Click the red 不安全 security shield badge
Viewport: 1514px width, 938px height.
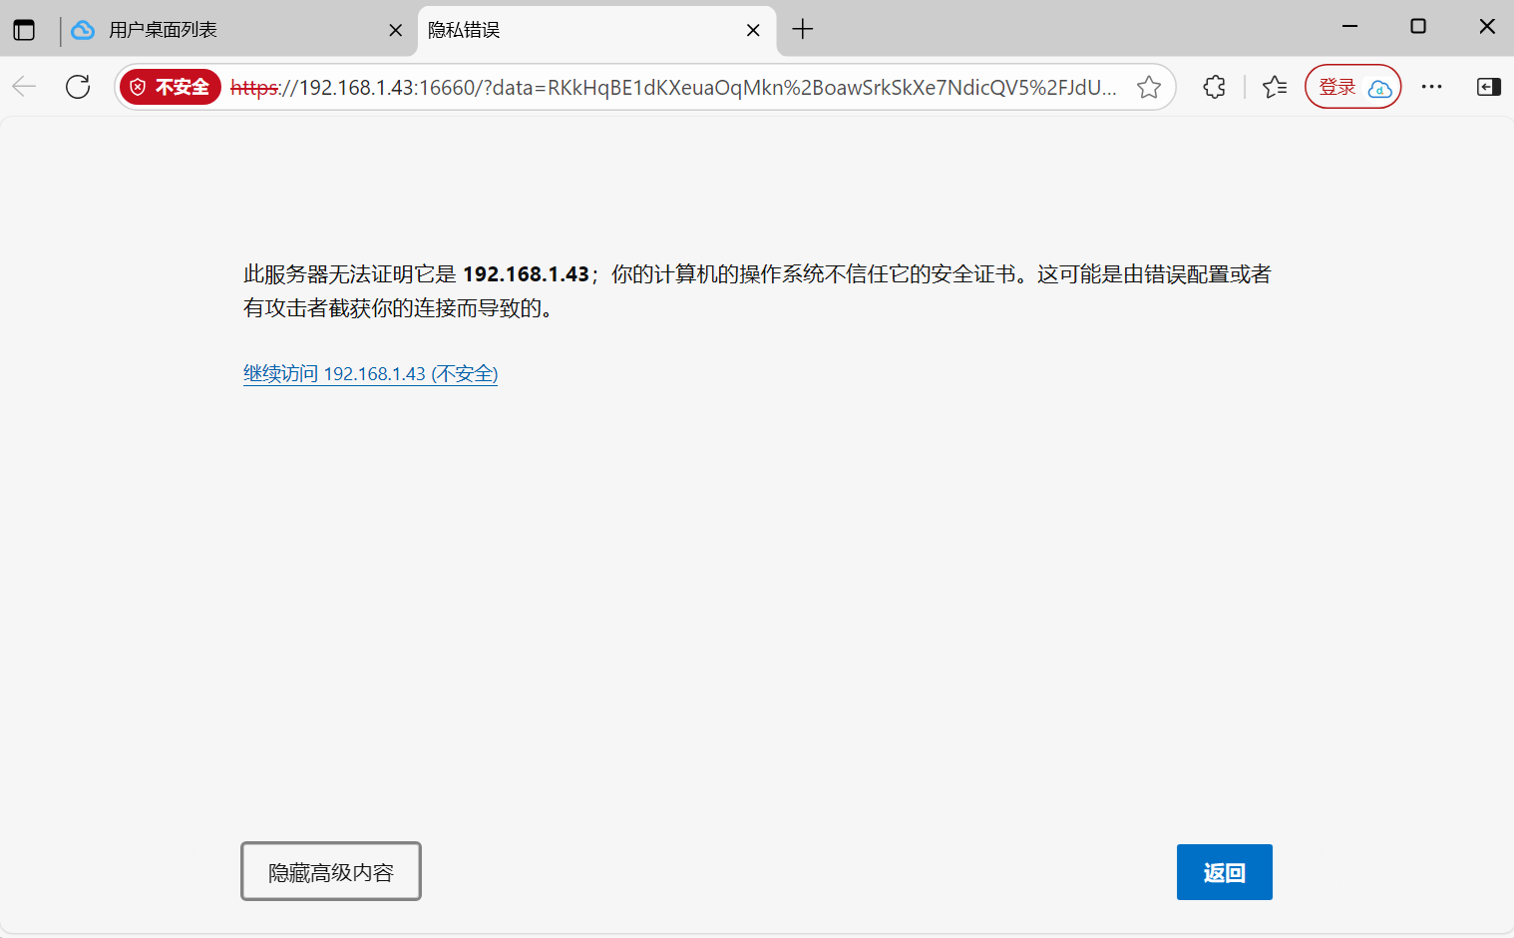click(x=170, y=87)
